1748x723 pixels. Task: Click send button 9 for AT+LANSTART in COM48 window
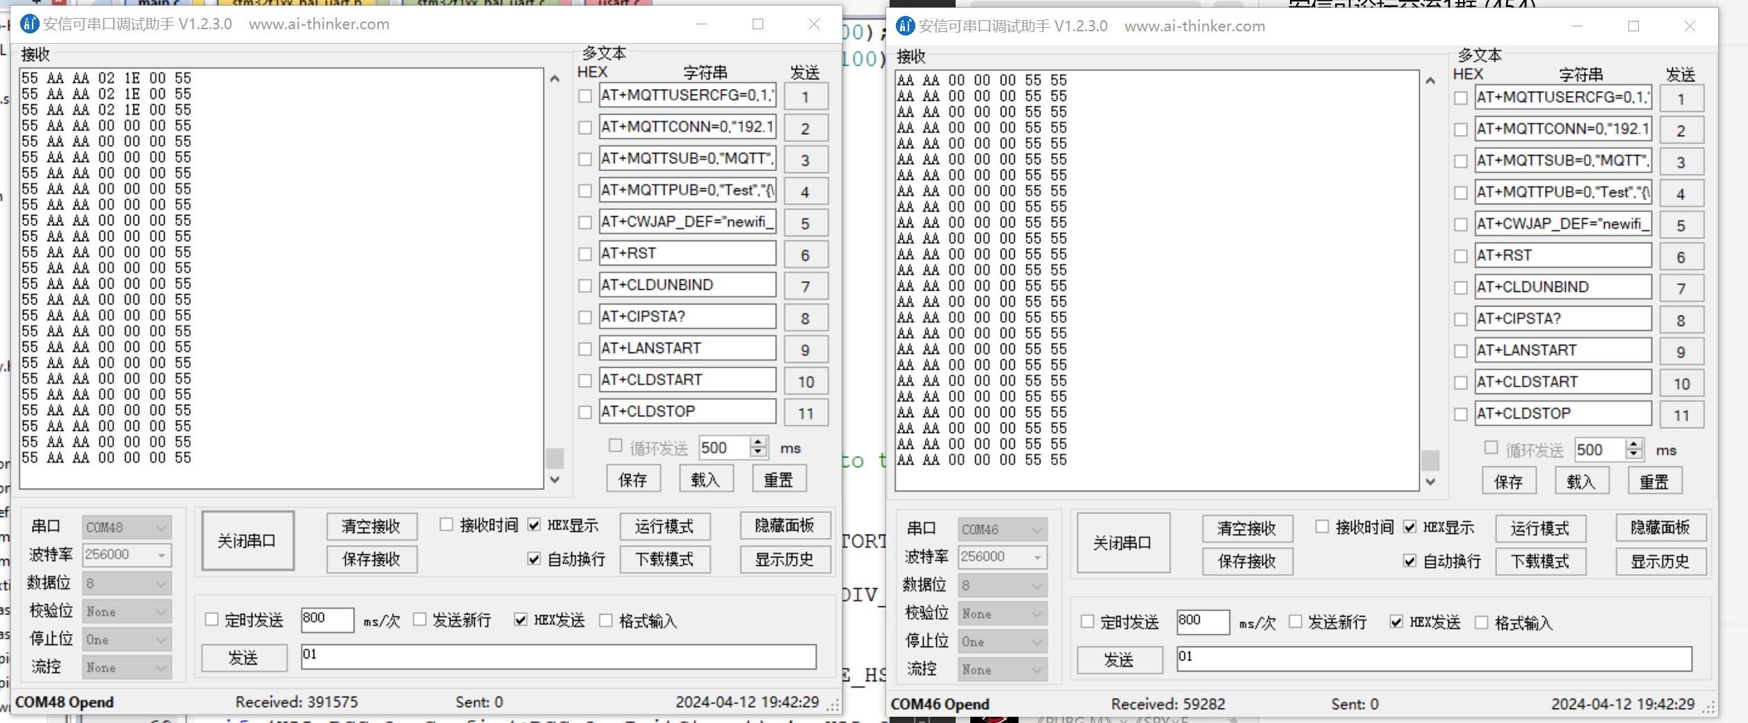(x=806, y=350)
